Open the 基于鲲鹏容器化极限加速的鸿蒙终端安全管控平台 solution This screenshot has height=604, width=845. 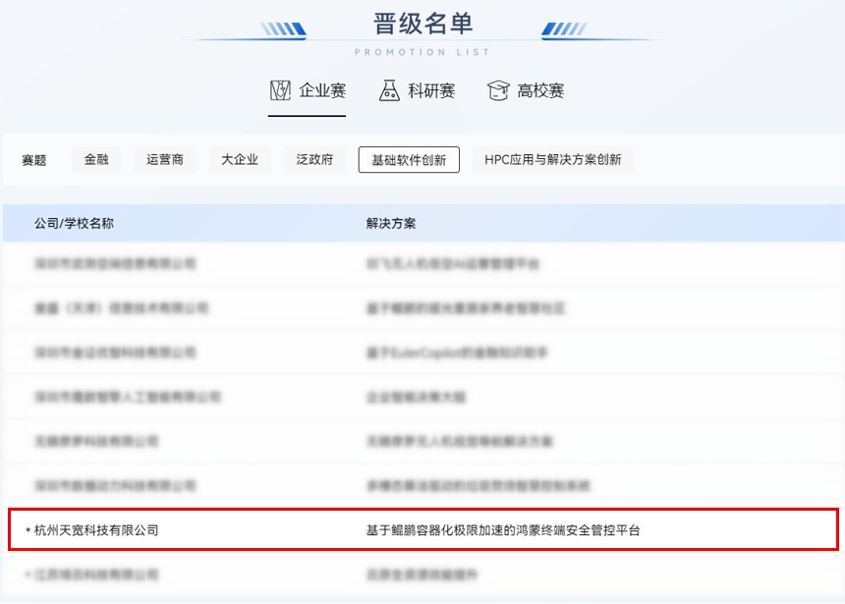click(502, 530)
